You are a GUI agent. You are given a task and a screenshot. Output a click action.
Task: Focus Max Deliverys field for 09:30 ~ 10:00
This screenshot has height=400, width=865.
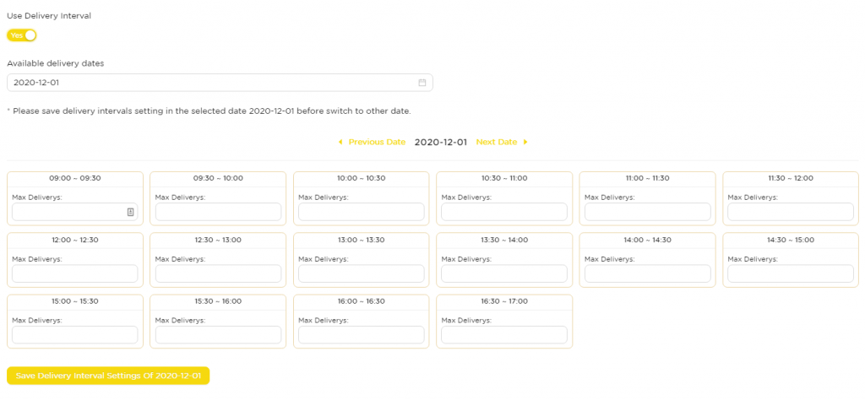(x=218, y=212)
